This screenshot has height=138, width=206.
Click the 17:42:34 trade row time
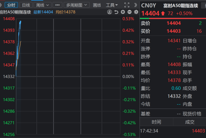pyautogui.click(x=149, y=131)
